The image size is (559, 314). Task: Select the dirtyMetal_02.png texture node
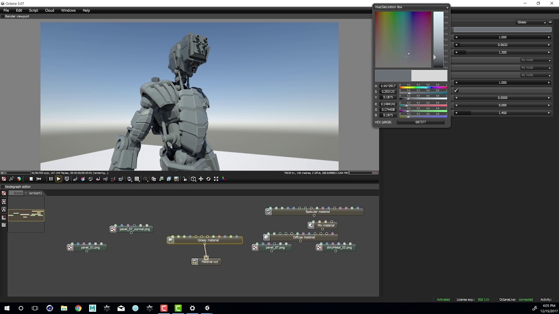[x=336, y=247]
